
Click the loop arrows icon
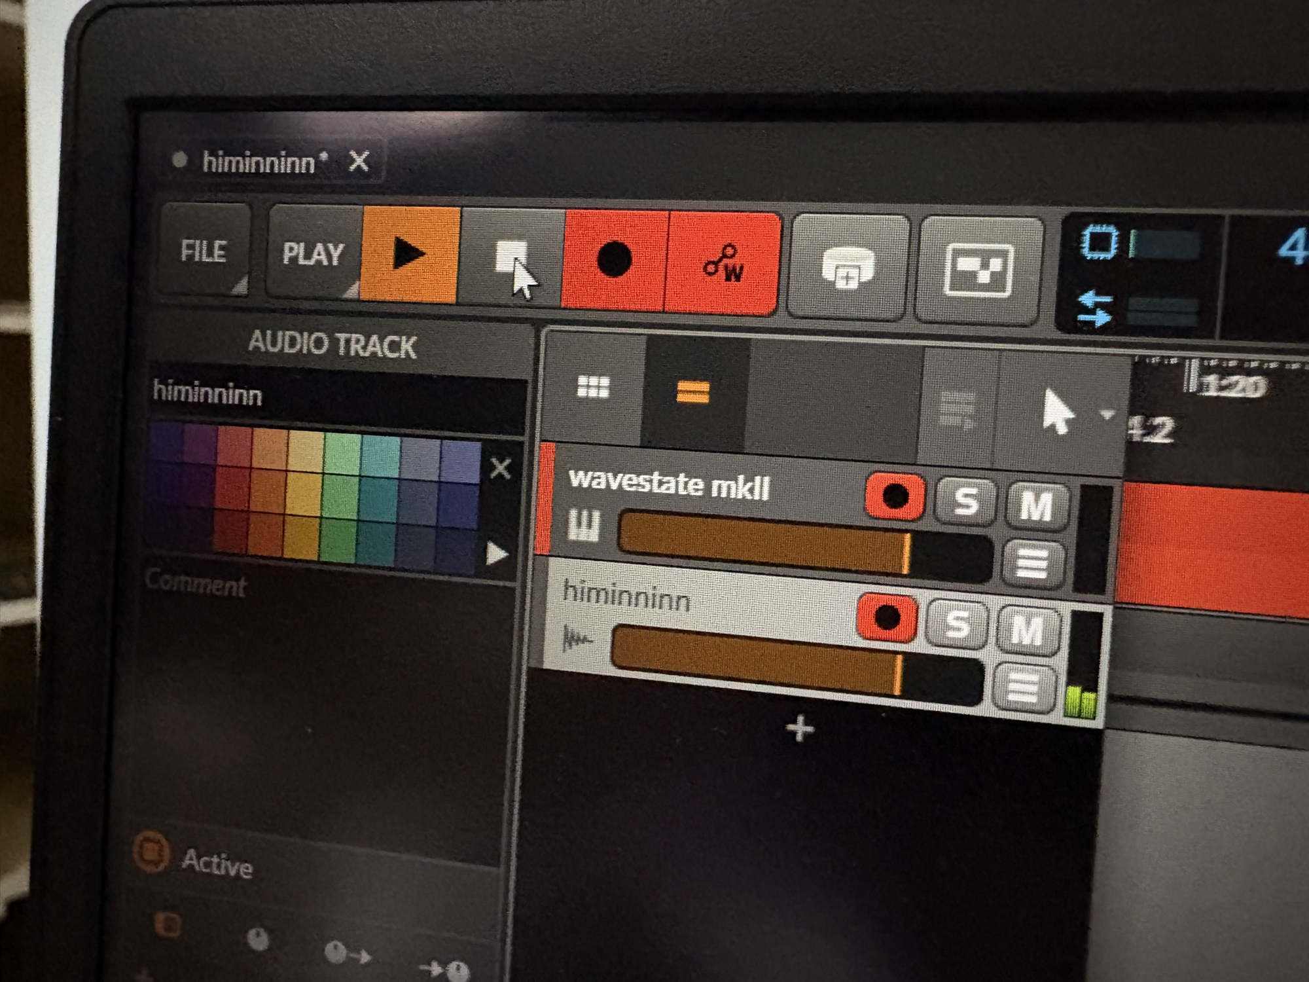(1094, 309)
